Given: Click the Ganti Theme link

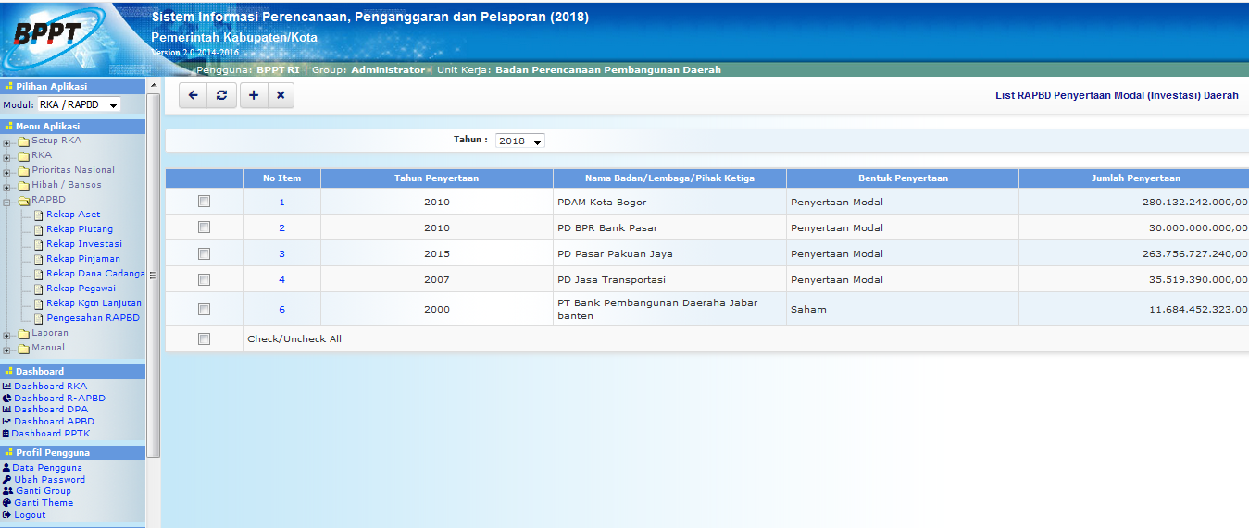Looking at the screenshot, I should tap(43, 503).
